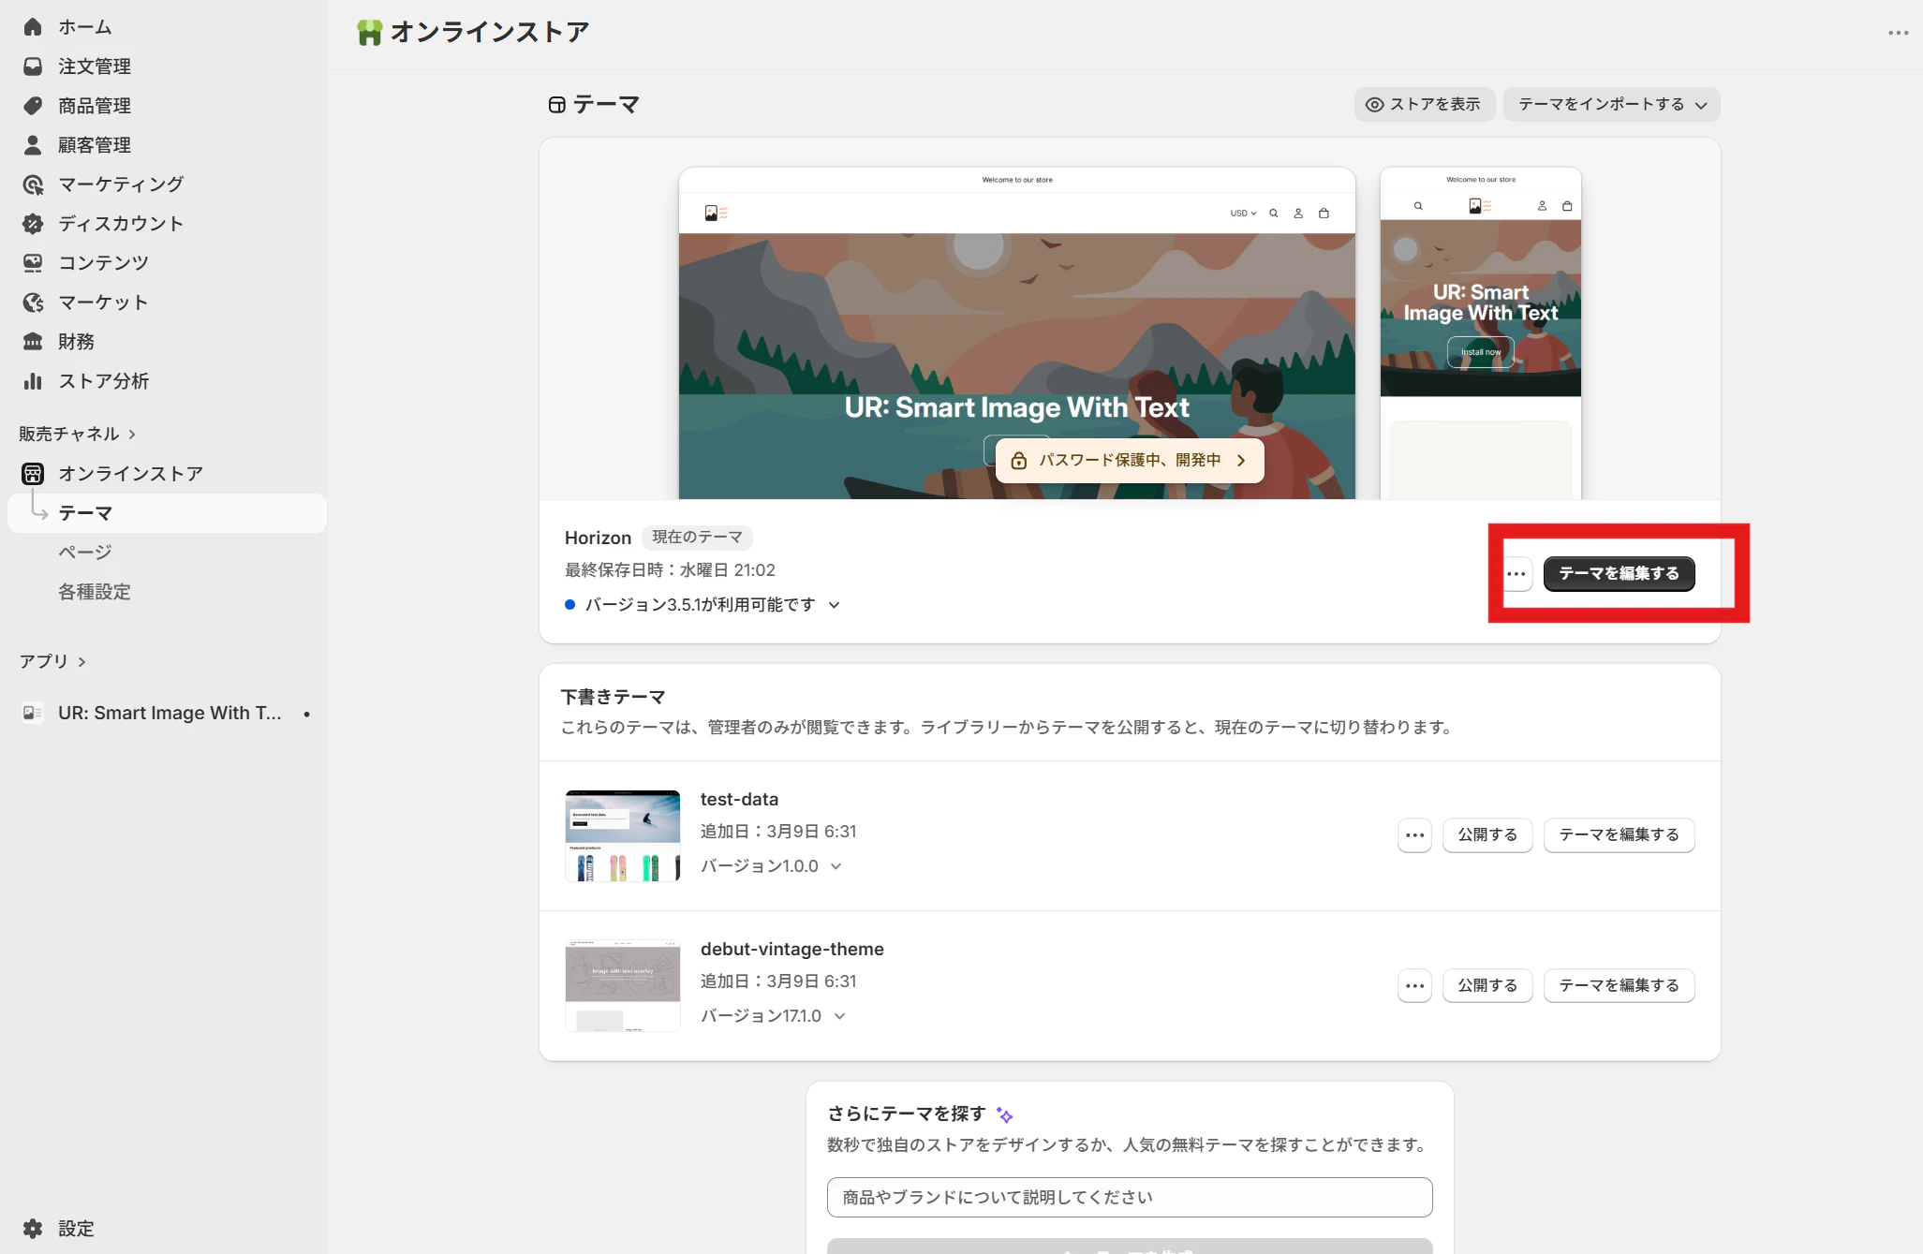Image resolution: width=1923 pixels, height=1254 pixels.
Task: Open the top-right three-dot page menu
Action: 1899,33
